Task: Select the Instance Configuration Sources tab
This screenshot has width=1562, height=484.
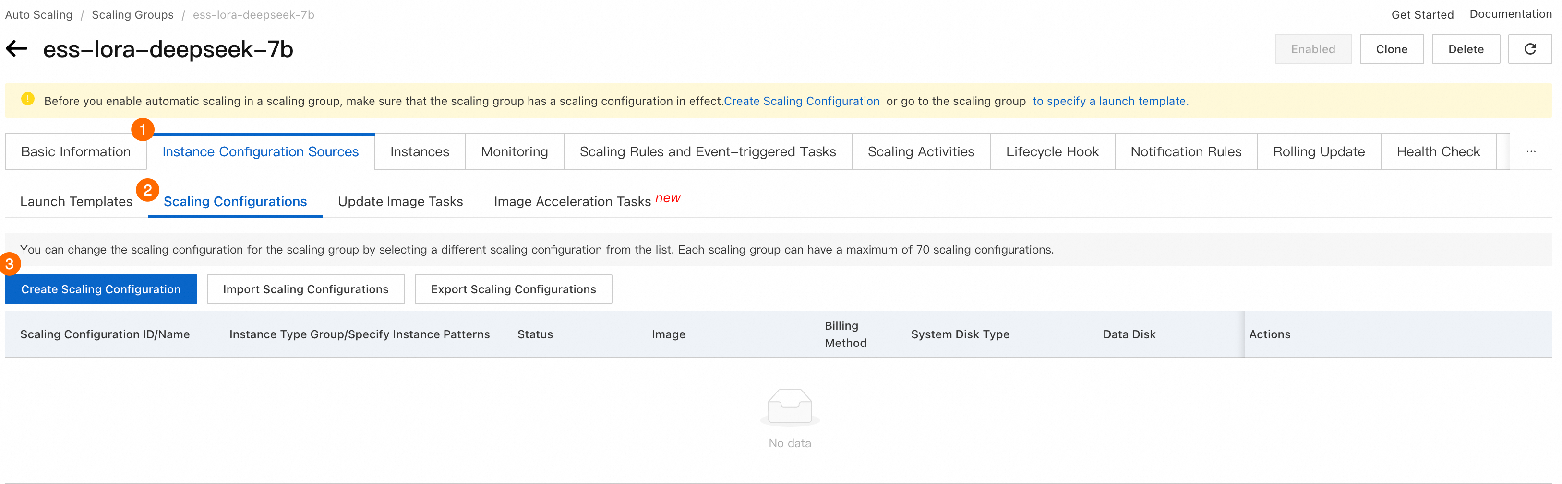Action: point(261,152)
